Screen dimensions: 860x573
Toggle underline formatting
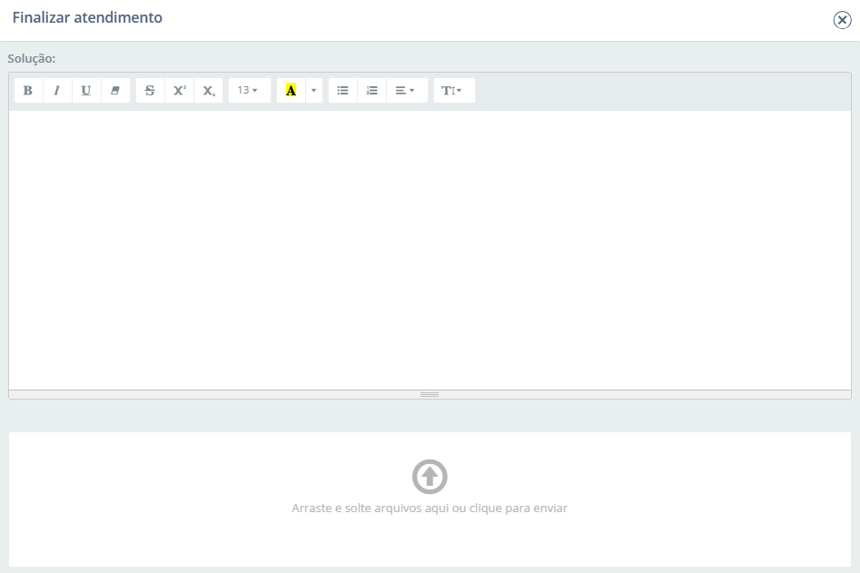86,91
